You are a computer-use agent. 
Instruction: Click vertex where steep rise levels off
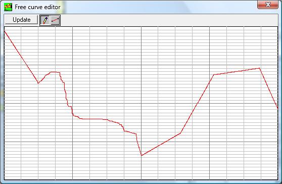pyautogui.click(x=213, y=74)
